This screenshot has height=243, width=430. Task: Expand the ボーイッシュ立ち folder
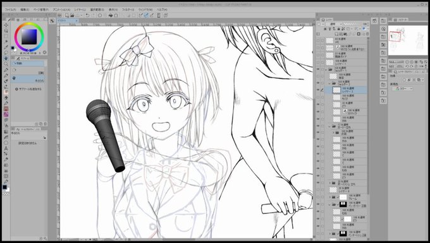(x=330, y=182)
